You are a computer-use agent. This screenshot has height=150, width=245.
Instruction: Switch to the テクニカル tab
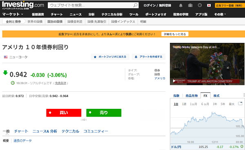(x=70, y=131)
